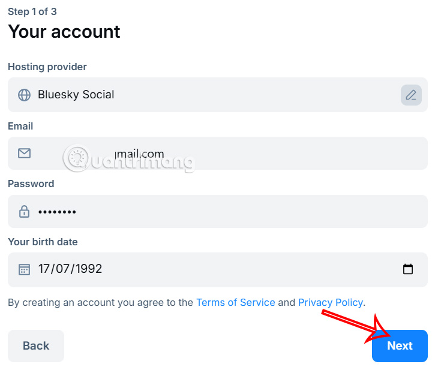The image size is (432, 367).
Task: Open the Privacy Policy link
Action: tap(330, 302)
